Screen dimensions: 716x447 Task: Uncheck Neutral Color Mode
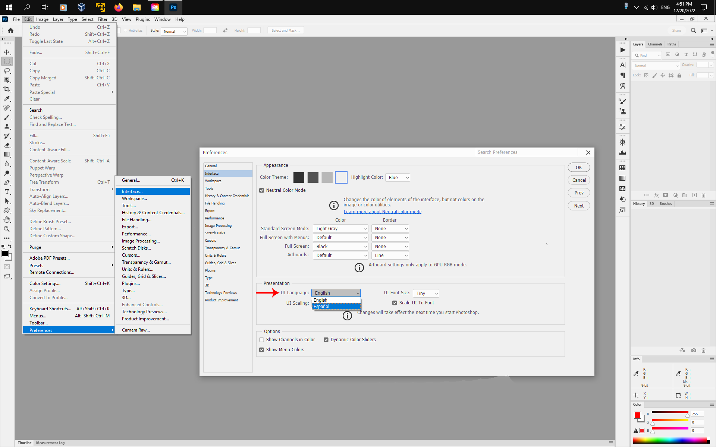[x=261, y=190]
